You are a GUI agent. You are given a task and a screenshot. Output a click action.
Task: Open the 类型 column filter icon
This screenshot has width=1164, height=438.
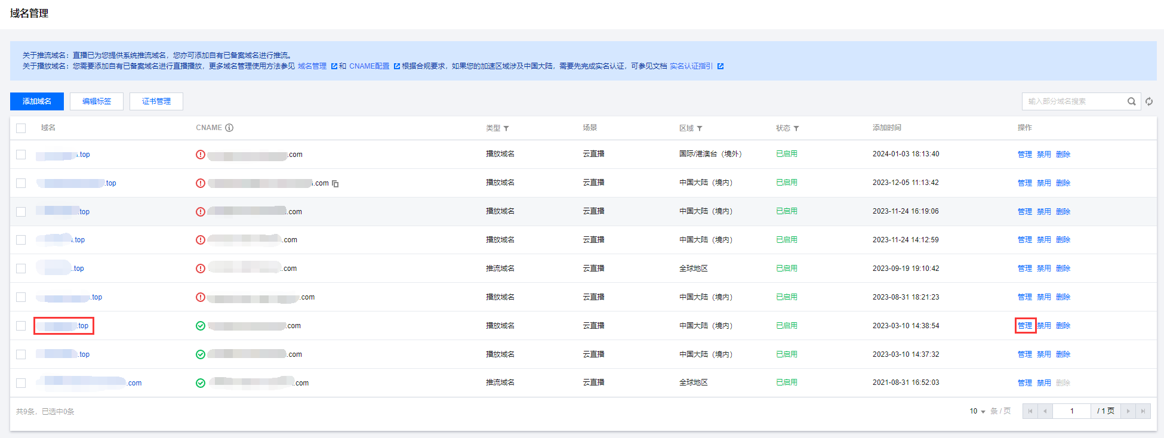pos(506,128)
